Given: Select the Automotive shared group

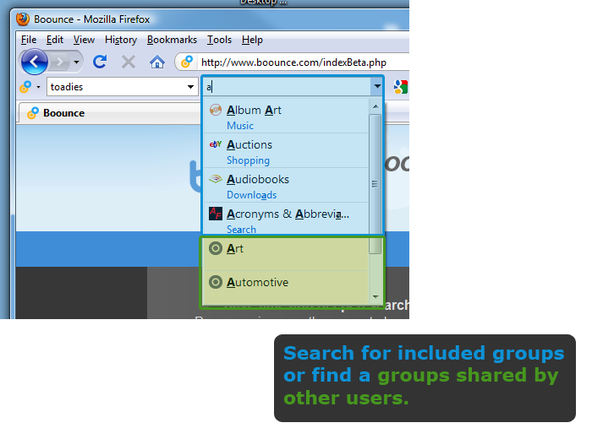Looking at the screenshot, I should pyautogui.click(x=286, y=287).
